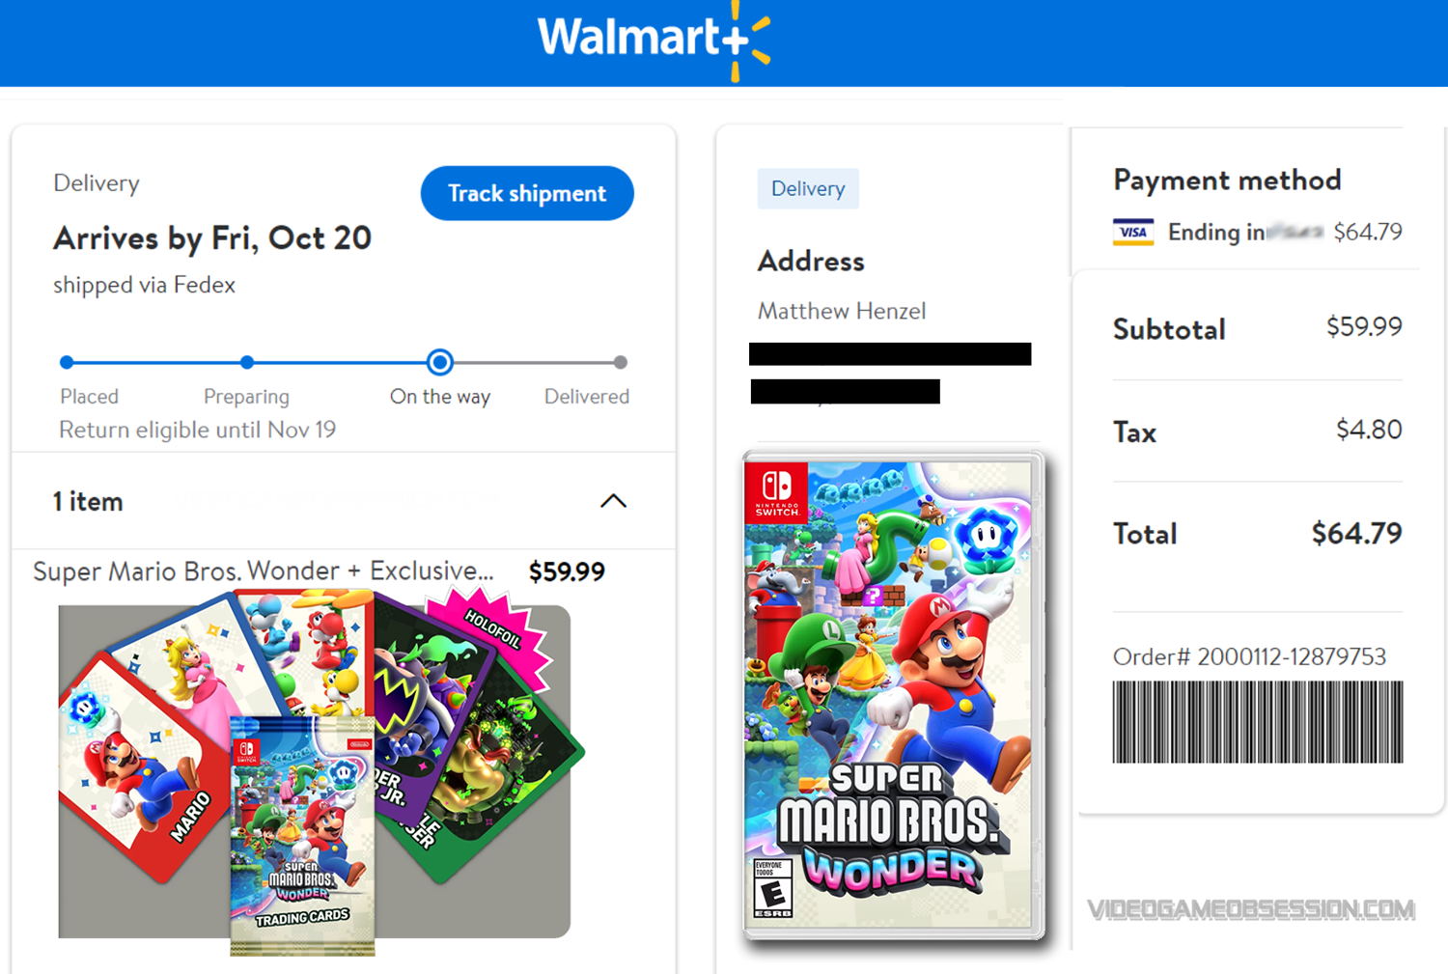Screen dimensions: 1448x974
Task: Click the ESRB Everyone rating badge
Action: [x=772, y=888]
